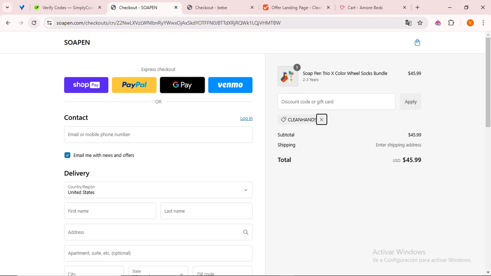Screen dimensions: 491x276
Task: Click the SOAPEN store logo
Action: [x=77, y=43]
